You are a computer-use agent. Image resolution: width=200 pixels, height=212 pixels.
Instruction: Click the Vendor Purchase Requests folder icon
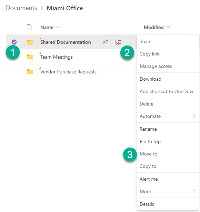(30, 72)
